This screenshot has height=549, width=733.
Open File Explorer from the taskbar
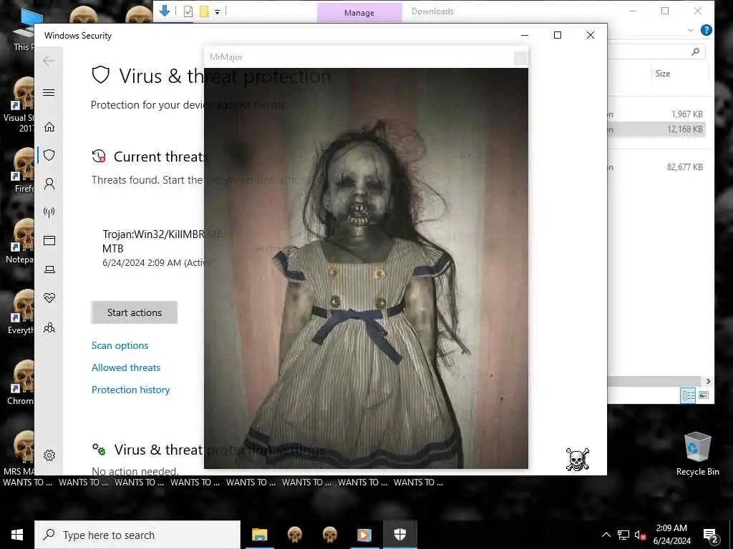tap(259, 535)
